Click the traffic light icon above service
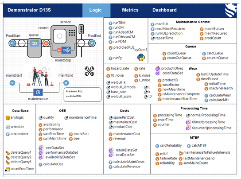This screenshot has width=241, height=179. click(81, 29)
